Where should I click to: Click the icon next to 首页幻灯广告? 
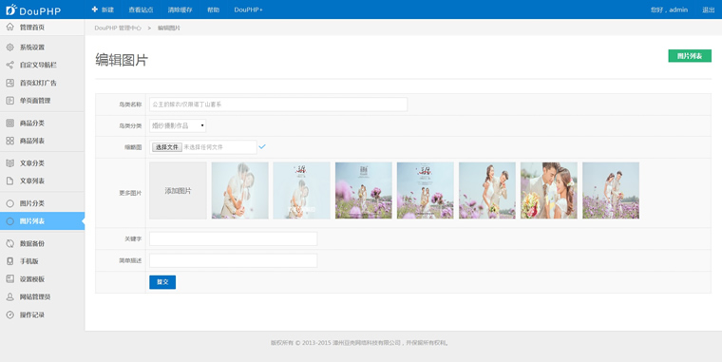click(x=9, y=83)
